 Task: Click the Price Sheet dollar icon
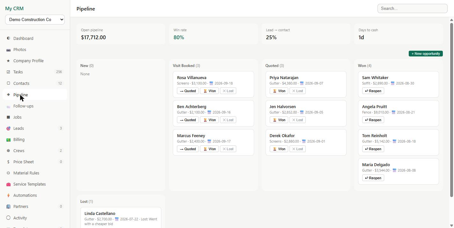[x=8, y=162]
